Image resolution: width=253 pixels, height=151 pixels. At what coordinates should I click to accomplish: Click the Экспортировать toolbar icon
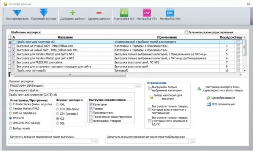click(x=17, y=13)
